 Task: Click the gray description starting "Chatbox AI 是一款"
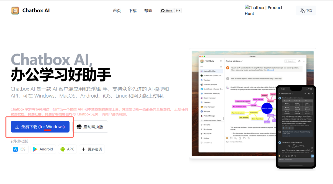(x=90, y=92)
